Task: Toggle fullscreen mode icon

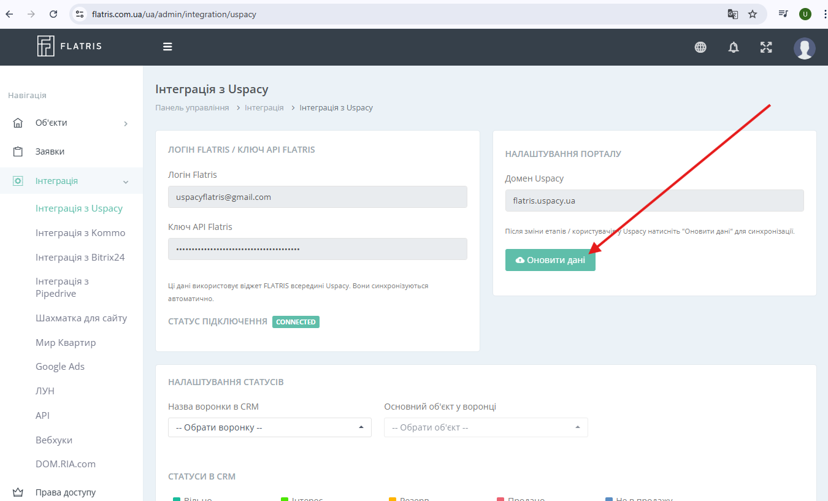Action: point(766,47)
